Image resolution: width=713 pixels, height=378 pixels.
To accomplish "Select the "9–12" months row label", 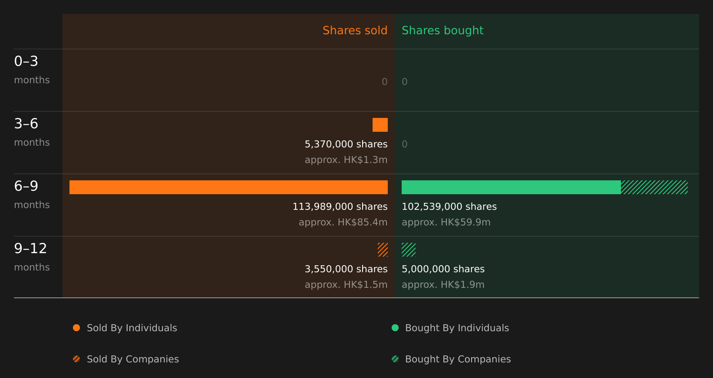I will point(30,248).
